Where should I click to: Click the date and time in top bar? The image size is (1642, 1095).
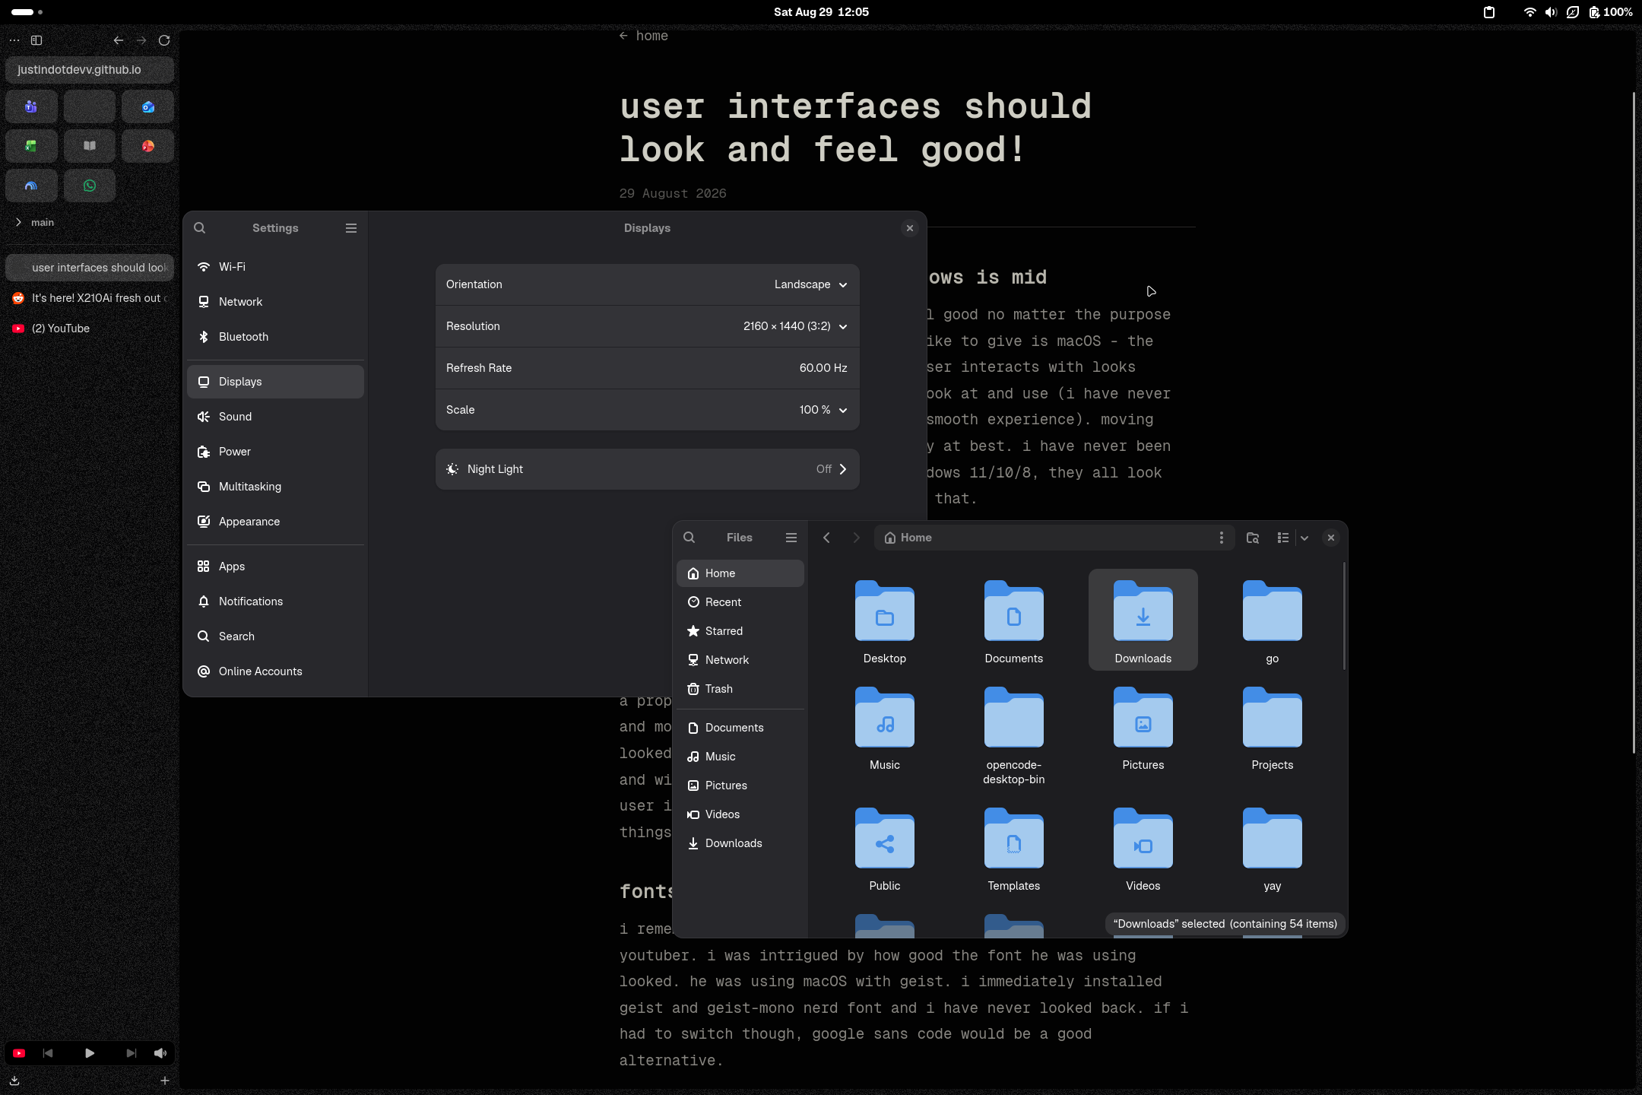(821, 12)
